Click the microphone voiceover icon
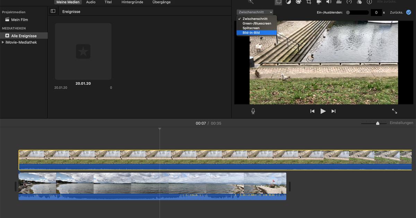416x218 pixels. coord(253,111)
